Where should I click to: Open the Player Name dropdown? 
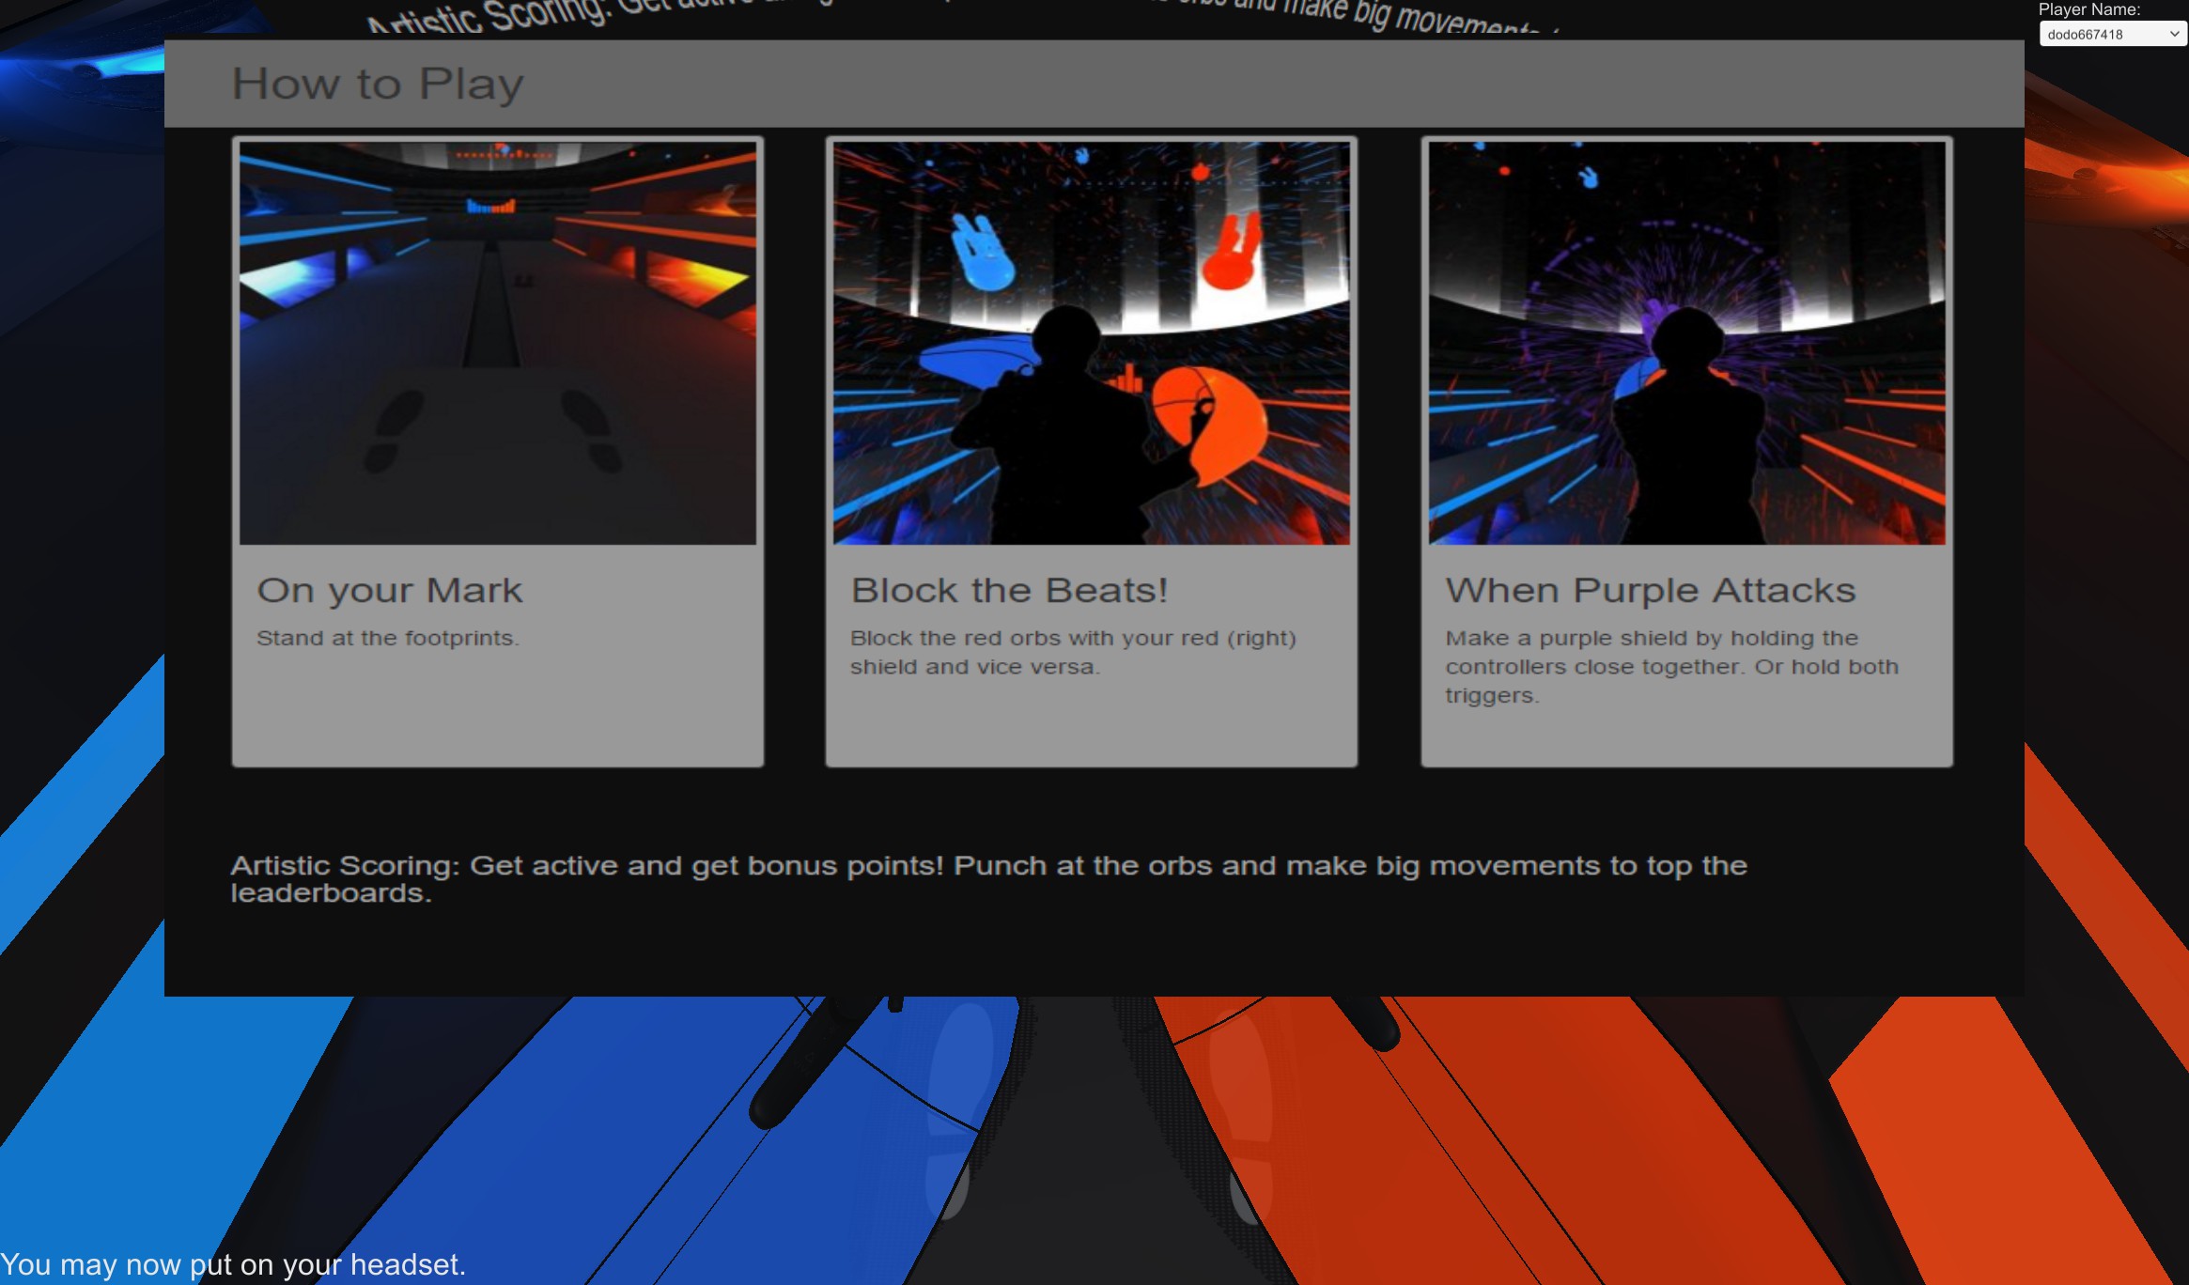click(2104, 35)
